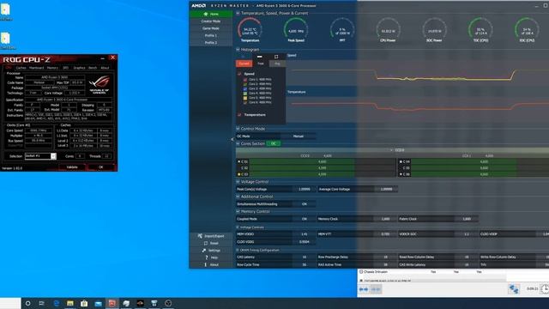The image size is (549, 309).
Task: Collapse the Additional Control section
Action: (238, 197)
